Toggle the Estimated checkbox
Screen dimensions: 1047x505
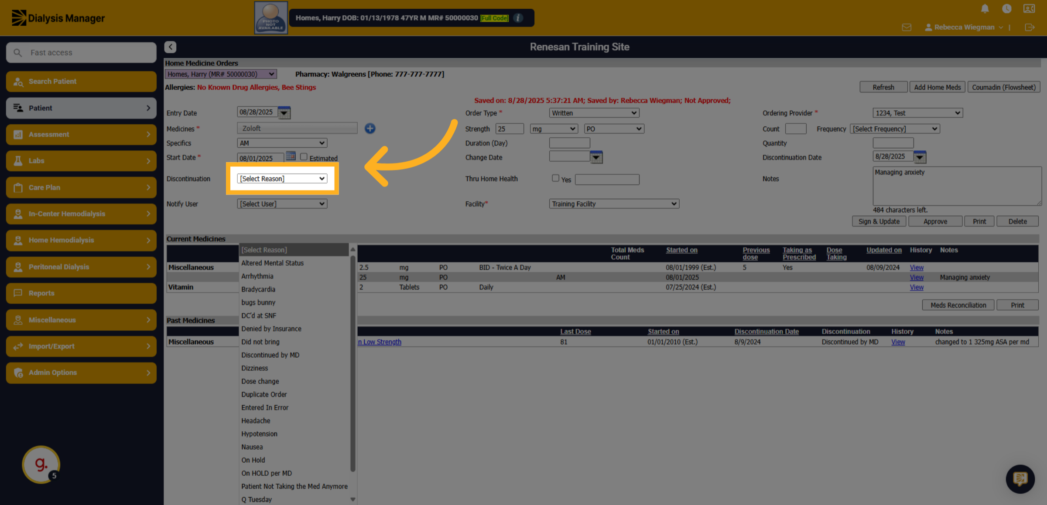pos(304,157)
